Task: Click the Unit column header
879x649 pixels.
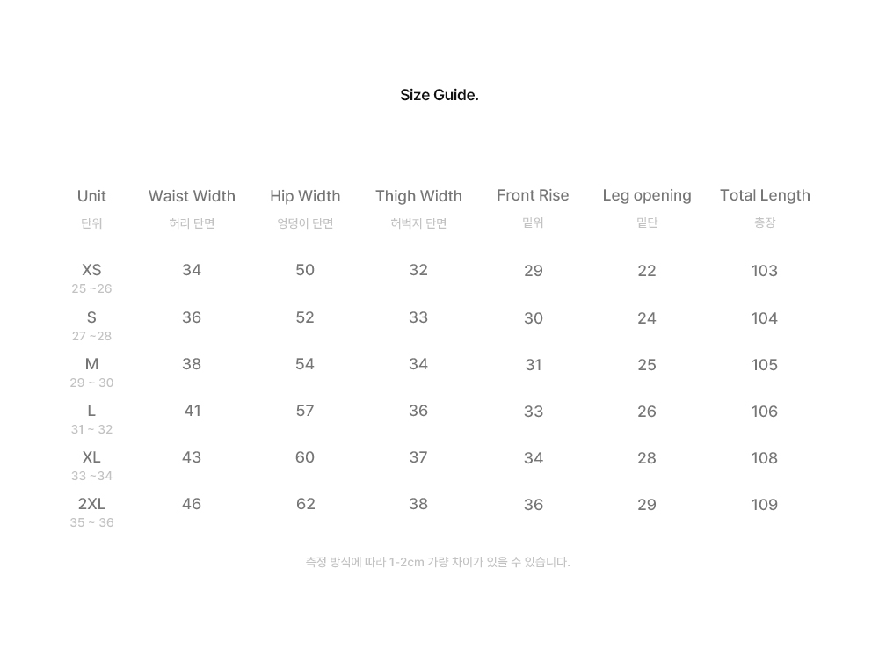Action: coord(91,196)
